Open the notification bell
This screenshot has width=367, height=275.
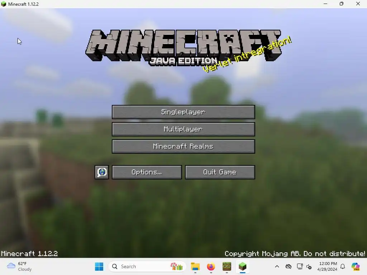(x=343, y=266)
